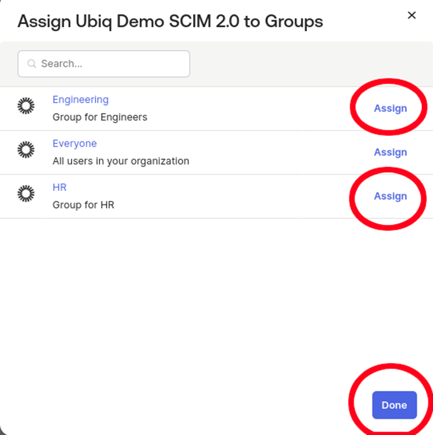The height and width of the screenshot is (435, 433).
Task: Select 'All users in your organization' text
Action: click(121, 161)
